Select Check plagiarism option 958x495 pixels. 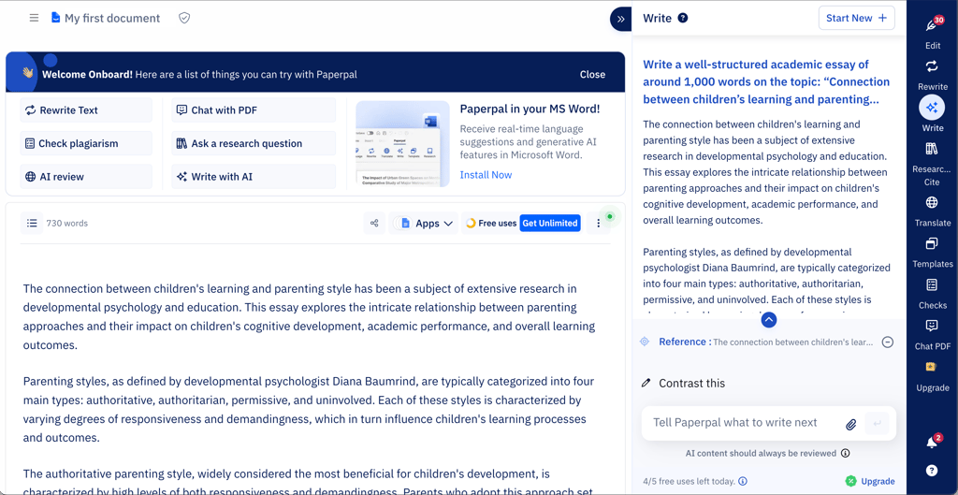86,143
